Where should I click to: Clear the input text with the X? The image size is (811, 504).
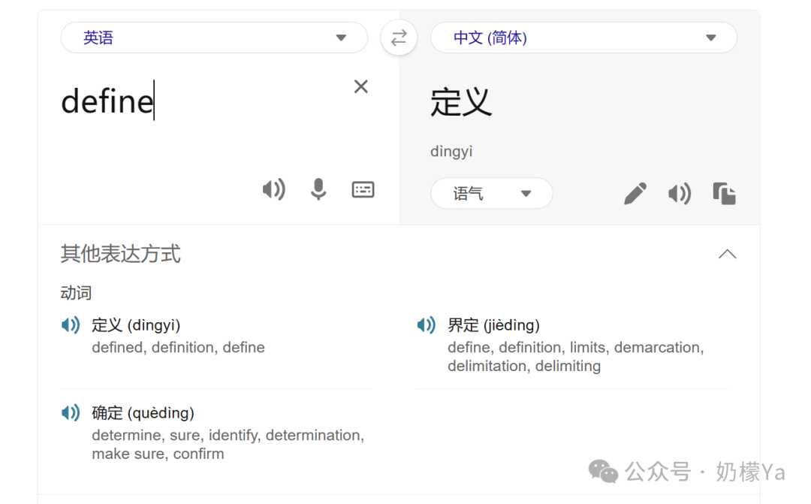click(x=360, y=86)
